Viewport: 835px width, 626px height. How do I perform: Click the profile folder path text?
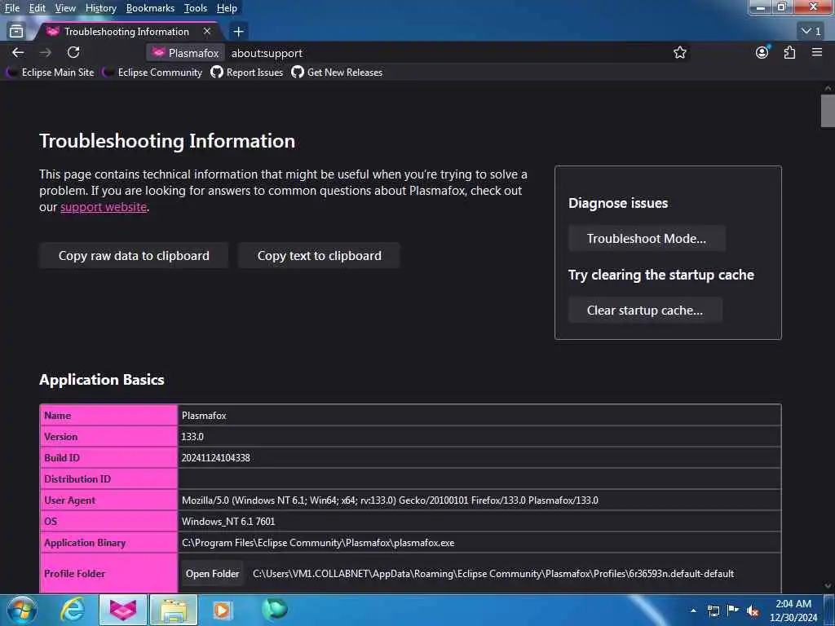coord(493,574)
